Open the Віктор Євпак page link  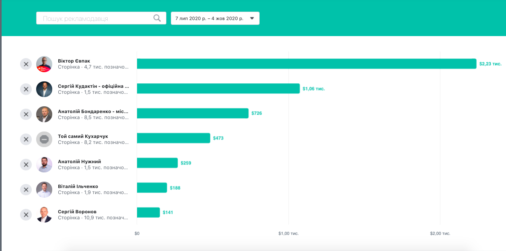[74, 61]
